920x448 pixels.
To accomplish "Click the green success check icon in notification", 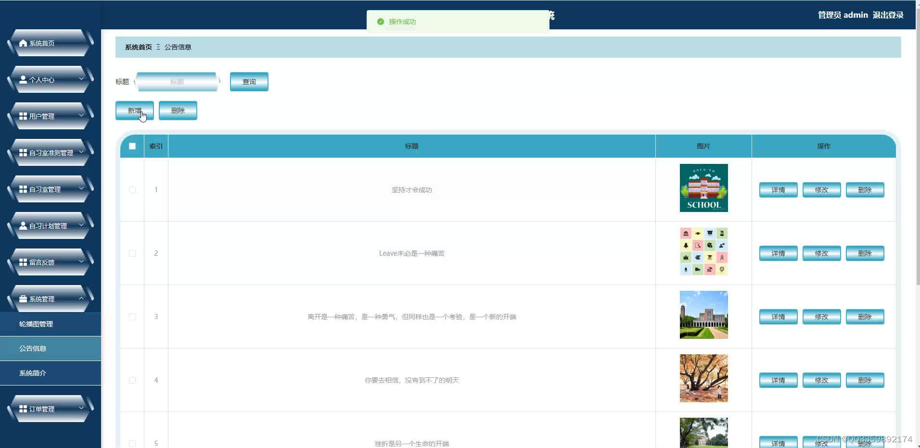I will (x=381, y=22).
